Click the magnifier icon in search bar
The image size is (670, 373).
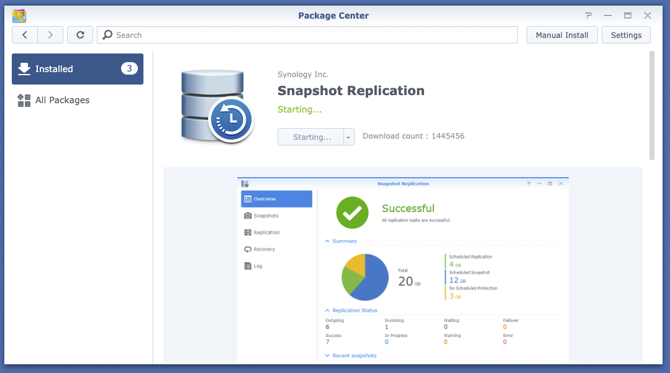107,35
